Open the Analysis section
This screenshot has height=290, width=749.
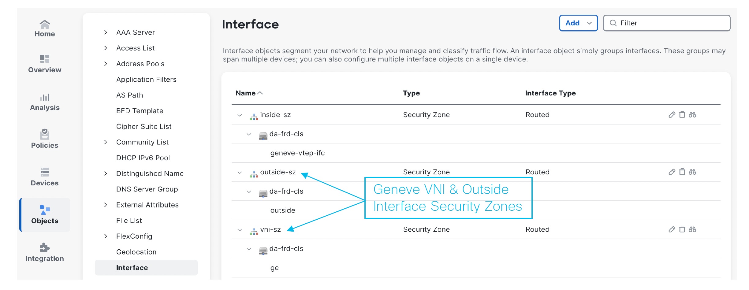tap(45, 102)
